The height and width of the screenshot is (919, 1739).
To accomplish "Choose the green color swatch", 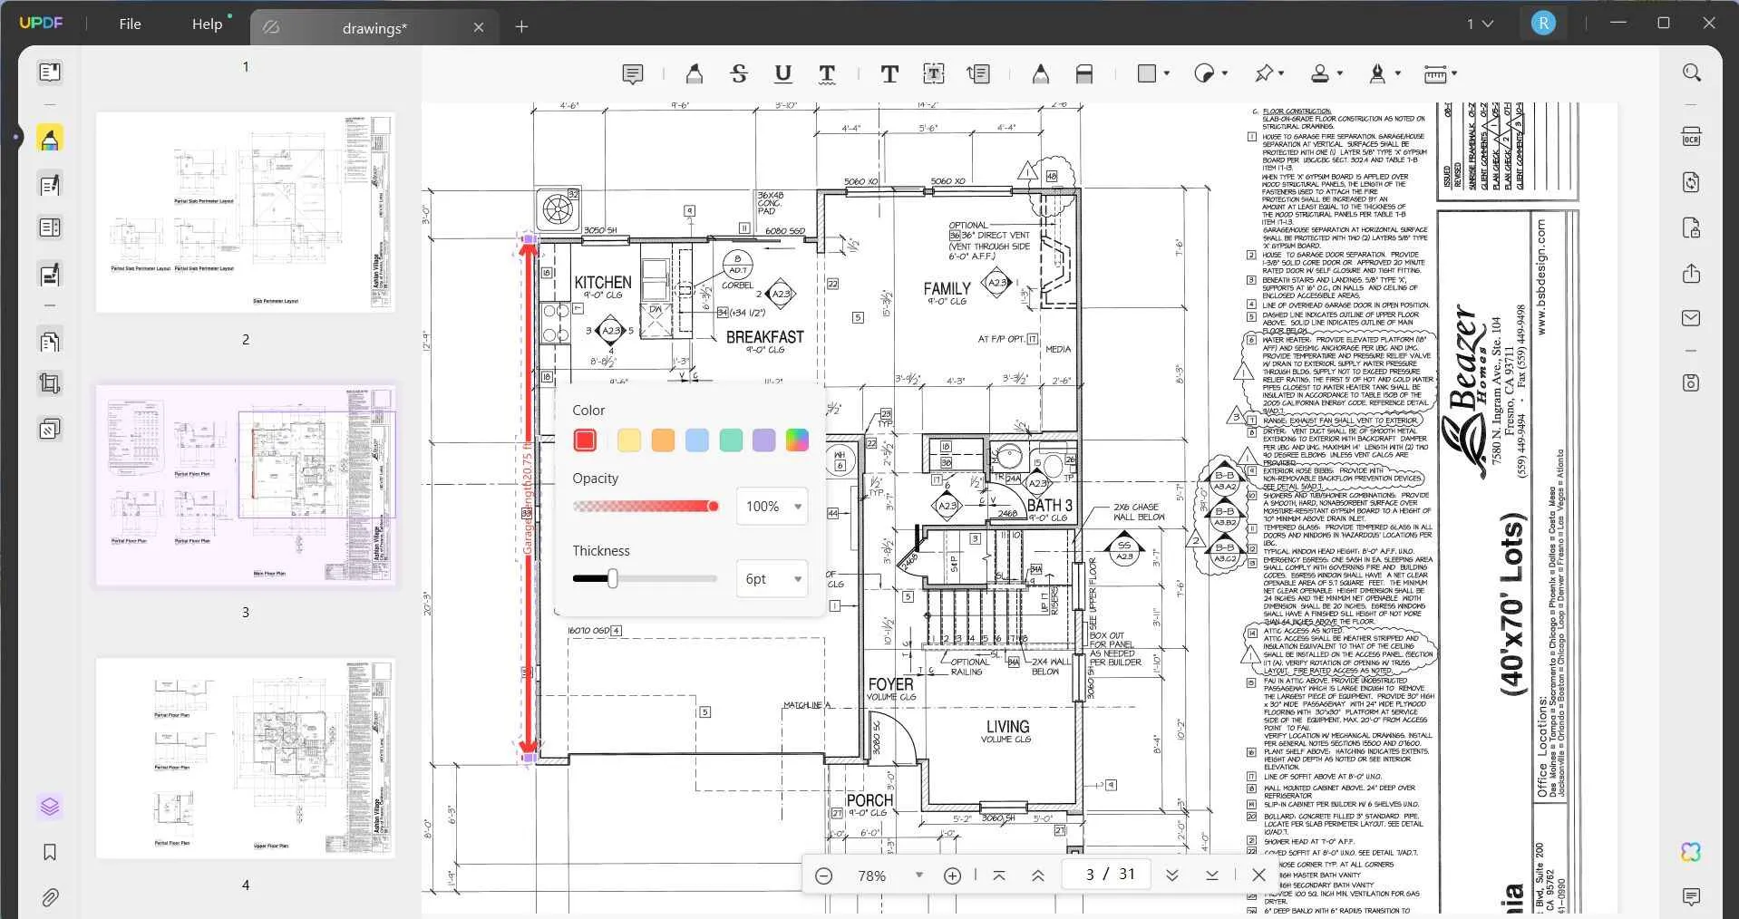I will (731, 440).
